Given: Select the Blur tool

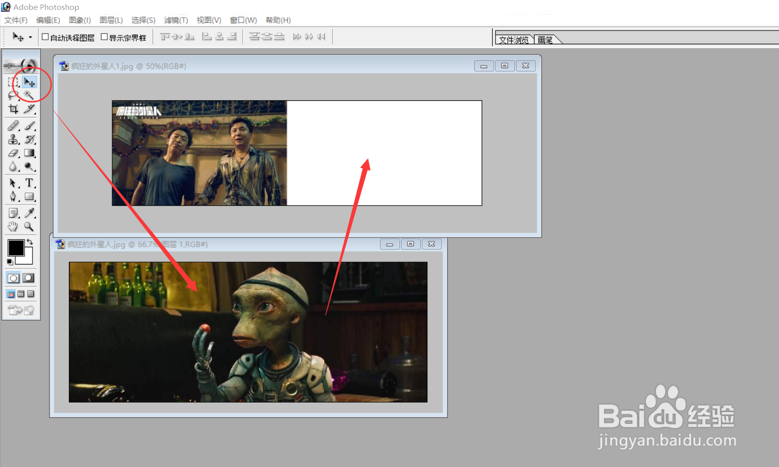Looking at the screenshot, I should pyautogui.click(x=13, y=167).
